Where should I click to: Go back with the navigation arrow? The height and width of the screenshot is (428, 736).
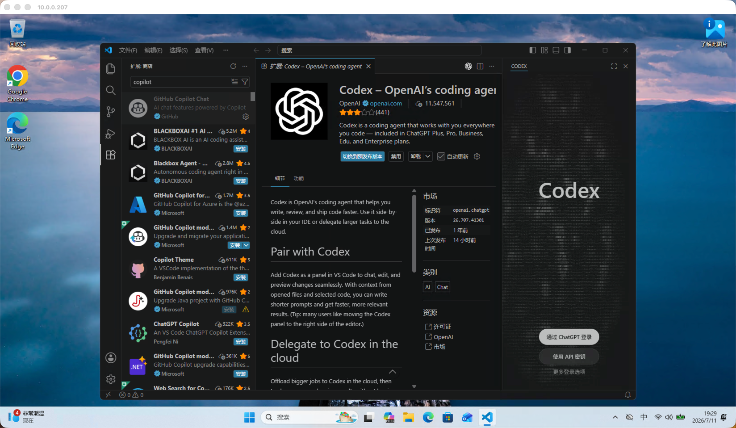(x=256, y=50)
